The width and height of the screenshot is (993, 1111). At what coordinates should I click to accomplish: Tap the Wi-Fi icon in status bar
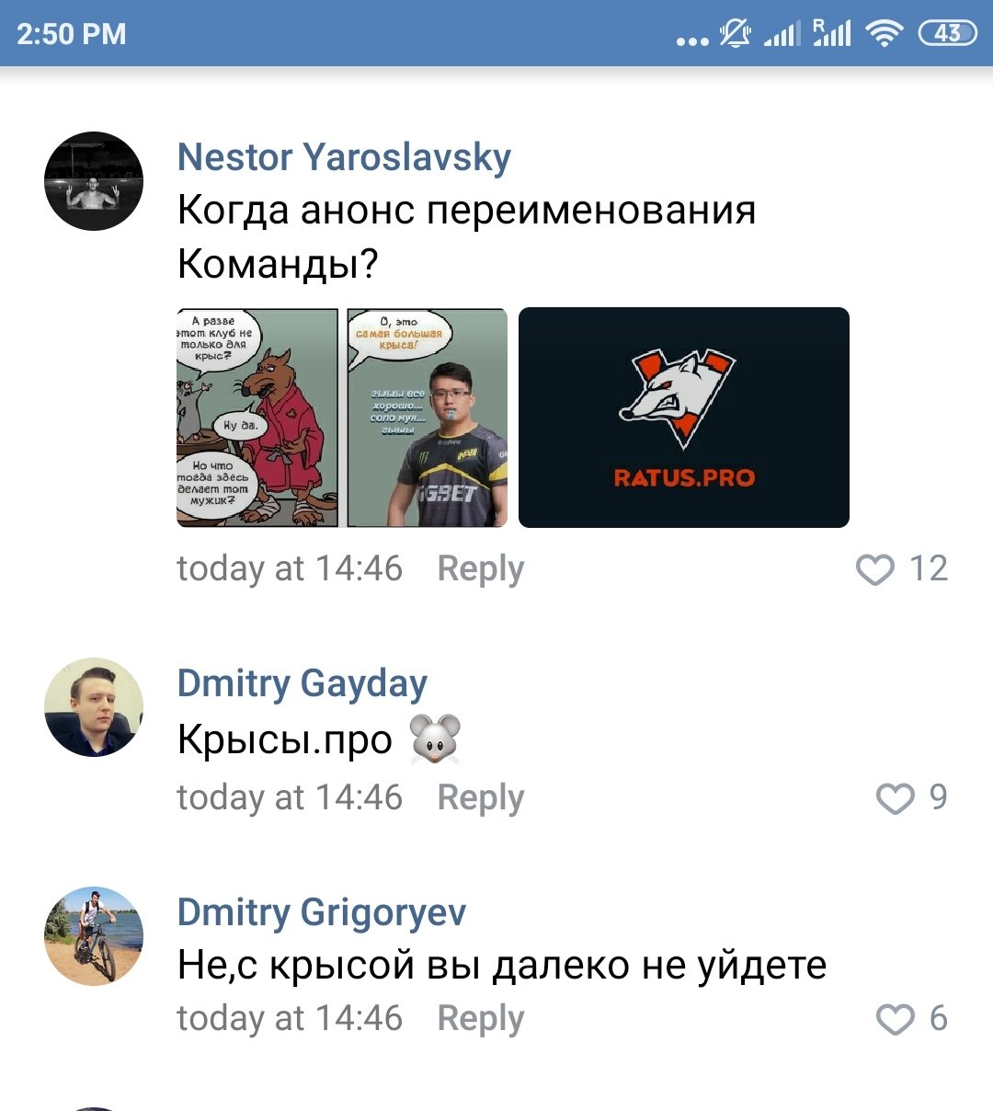885,34
